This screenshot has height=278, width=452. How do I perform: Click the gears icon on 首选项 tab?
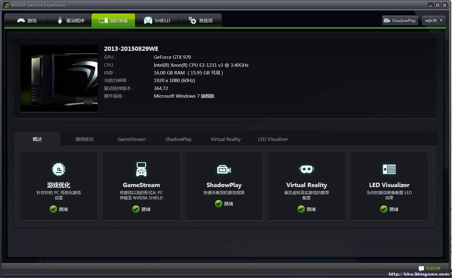pyautogui.click(x=192, y=21)
